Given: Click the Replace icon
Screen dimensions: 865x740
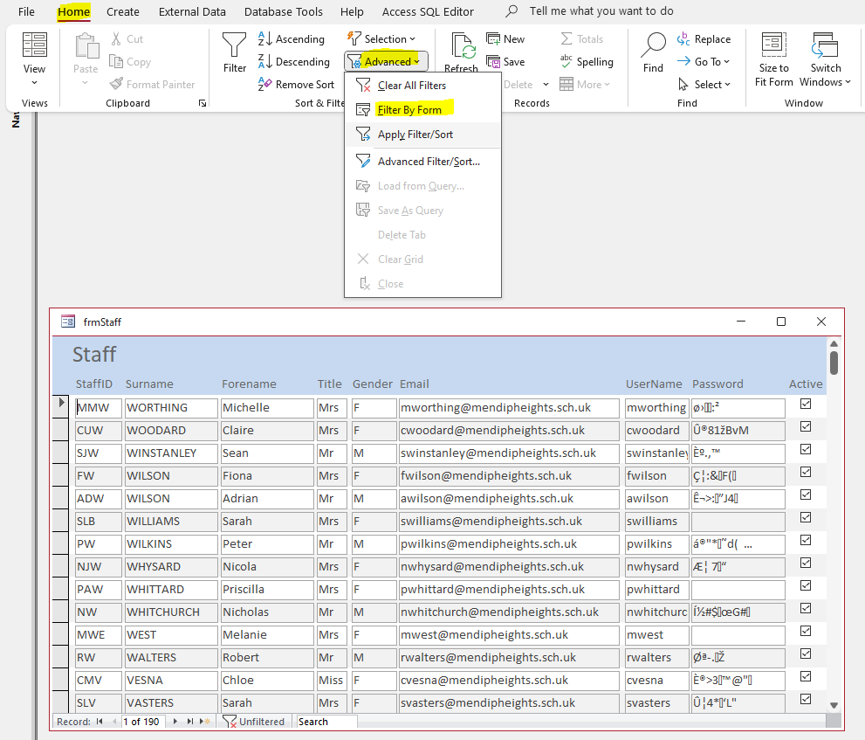Looking at the screenshot, I should [x=683, y=38].
